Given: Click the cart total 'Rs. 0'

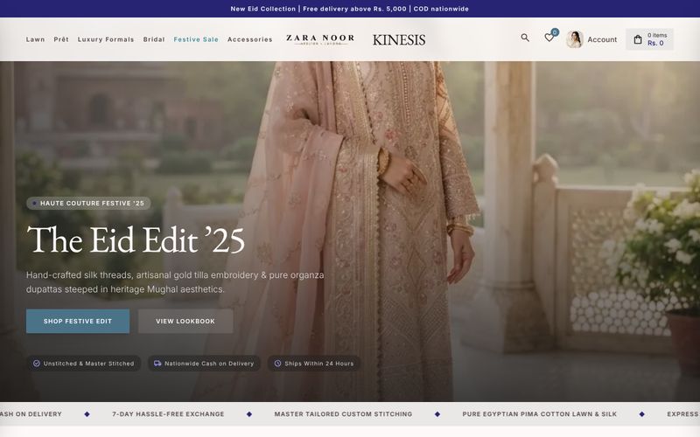Looking at the screenshot, I should 655,43.
